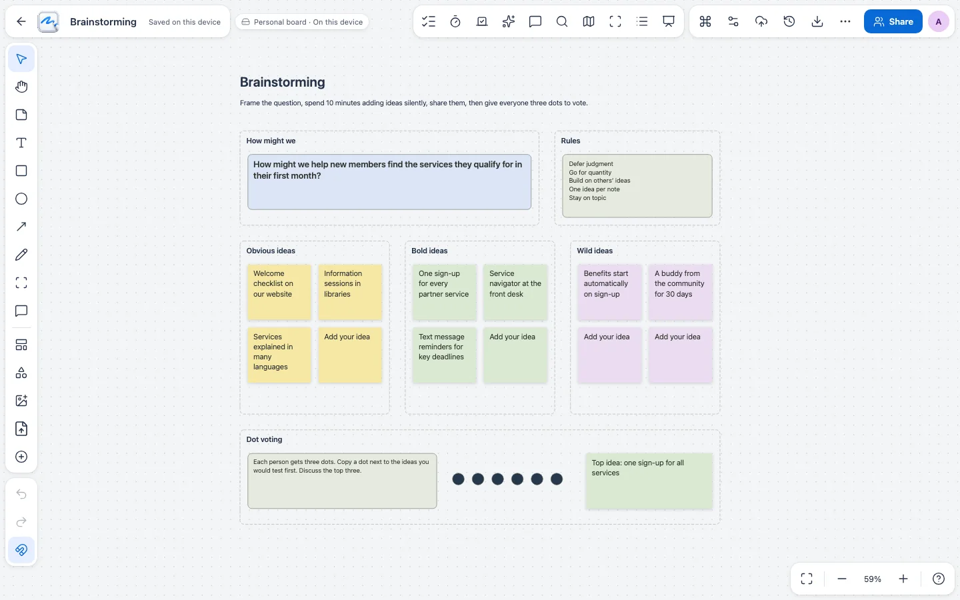Open the search magnifier icon
Image resolution: width=960 pixels, height=600 pixels.
[562, 21]
